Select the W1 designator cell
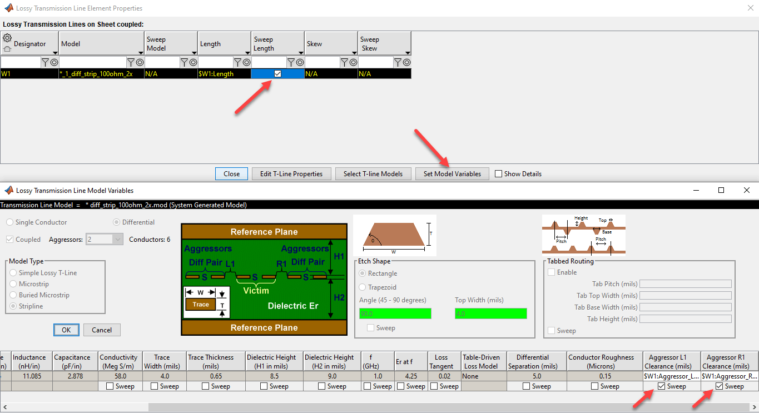 tap(29, 73)
